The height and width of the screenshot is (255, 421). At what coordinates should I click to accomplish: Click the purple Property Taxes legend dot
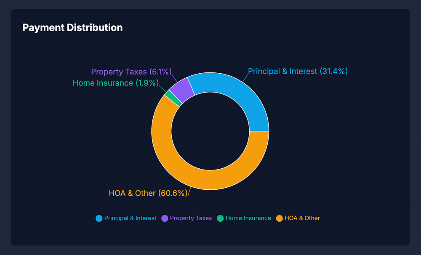[165, 218]
